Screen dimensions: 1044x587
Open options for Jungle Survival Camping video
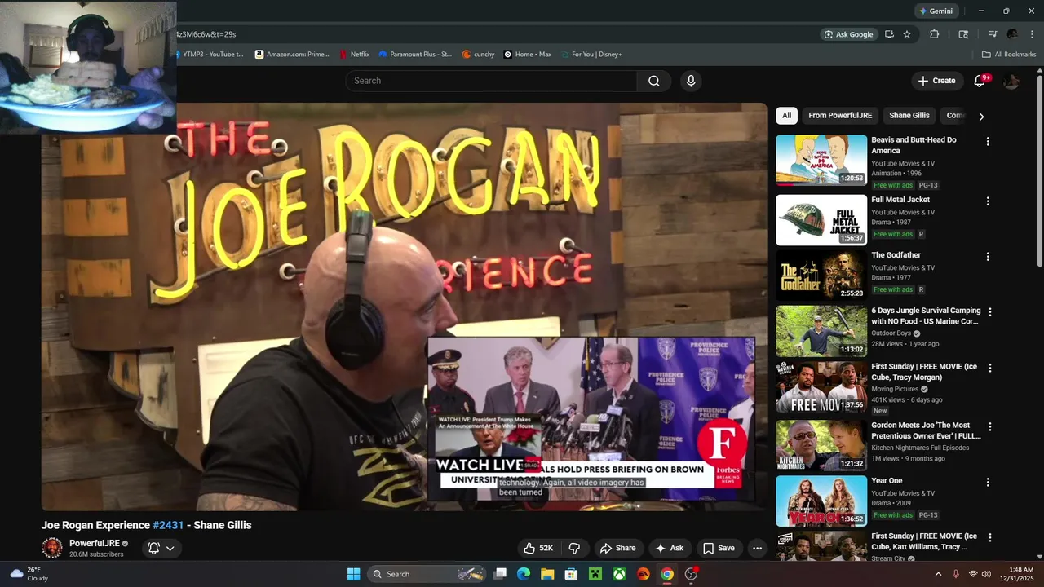click(x=990, y=311)
